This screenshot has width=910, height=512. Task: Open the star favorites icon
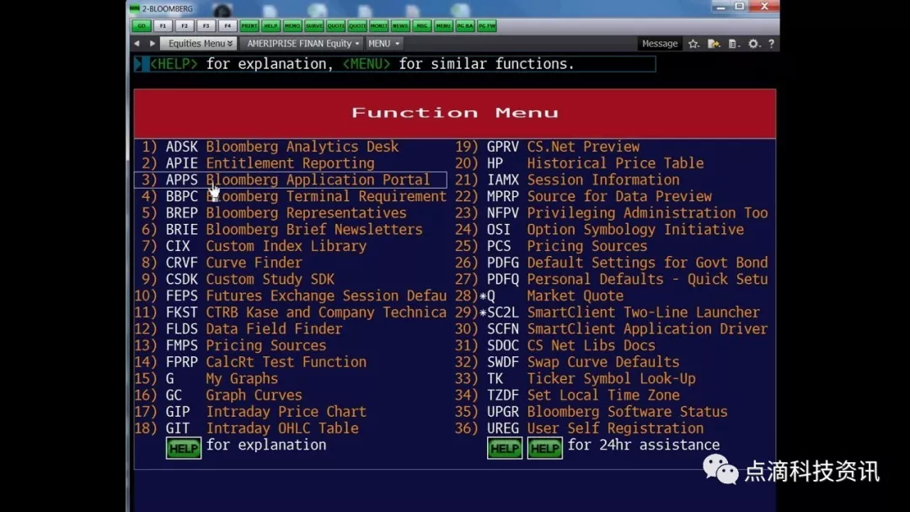tap(693, 44)
